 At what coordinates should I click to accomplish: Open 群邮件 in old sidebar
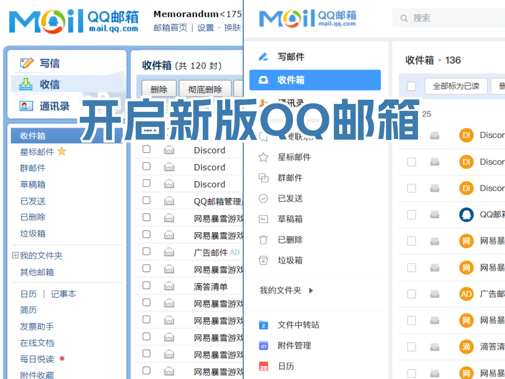(33, 168)
